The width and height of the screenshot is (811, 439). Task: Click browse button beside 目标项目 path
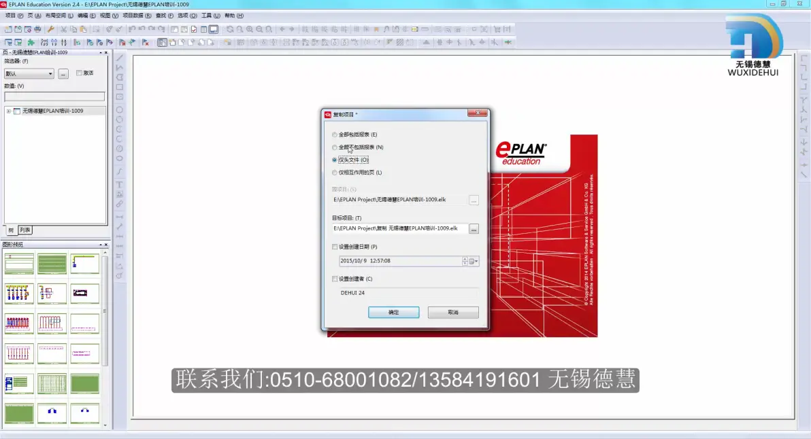tap(474, 229)
